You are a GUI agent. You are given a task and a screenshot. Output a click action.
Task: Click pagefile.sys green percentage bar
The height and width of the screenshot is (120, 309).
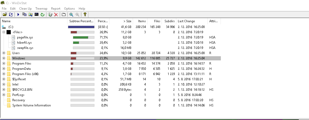[81, 37]
